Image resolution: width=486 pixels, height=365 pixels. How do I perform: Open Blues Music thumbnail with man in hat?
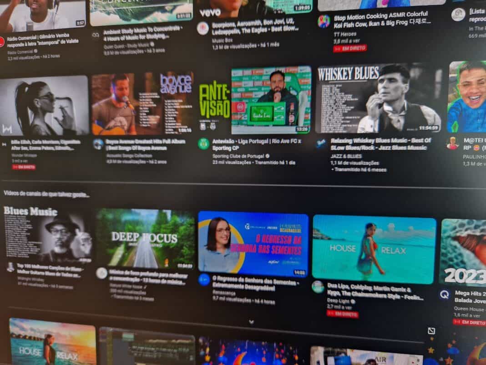(48, 235)
